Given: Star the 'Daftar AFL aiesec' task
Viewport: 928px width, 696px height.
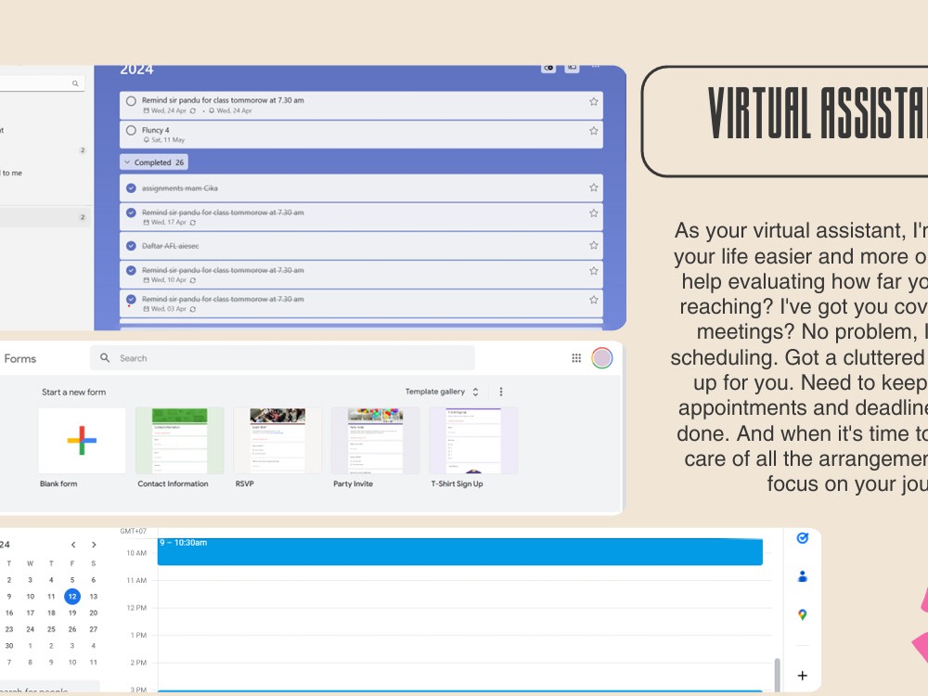Looking at the screenshot, I should (593, 245).
